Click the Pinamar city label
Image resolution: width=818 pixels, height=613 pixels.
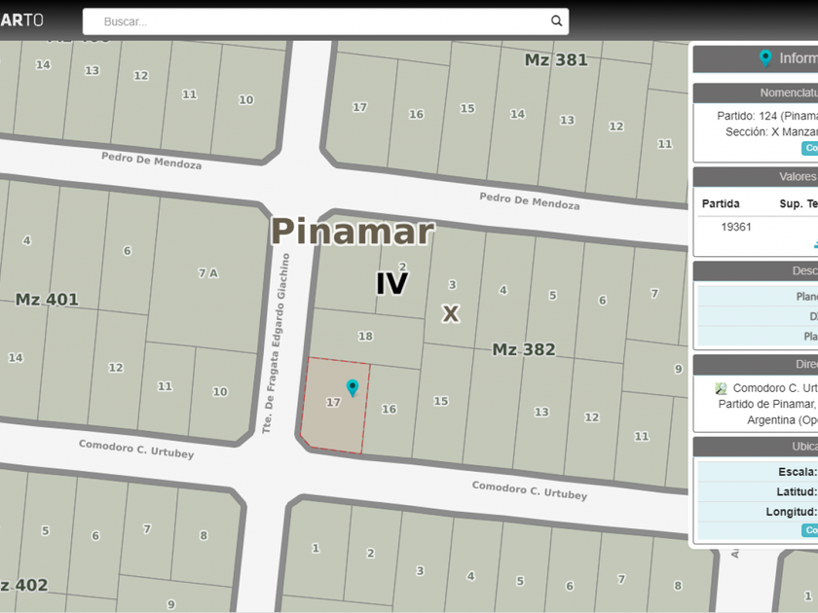pyautogui.click(x=353, y=231)
